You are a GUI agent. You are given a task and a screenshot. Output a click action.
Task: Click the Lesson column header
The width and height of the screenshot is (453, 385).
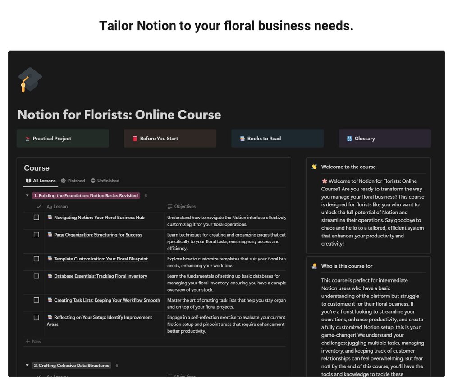(x=57, y=207)
